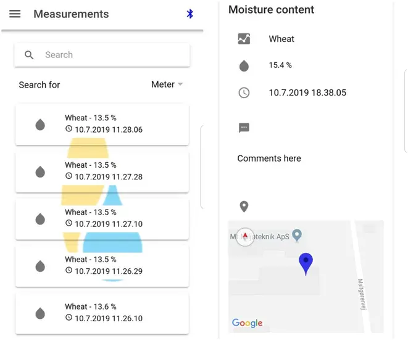Select the Wheat entry at 11.27.10
Image resolution: width=408 pixels, height=341 pixels.
(x=102, y=218)
